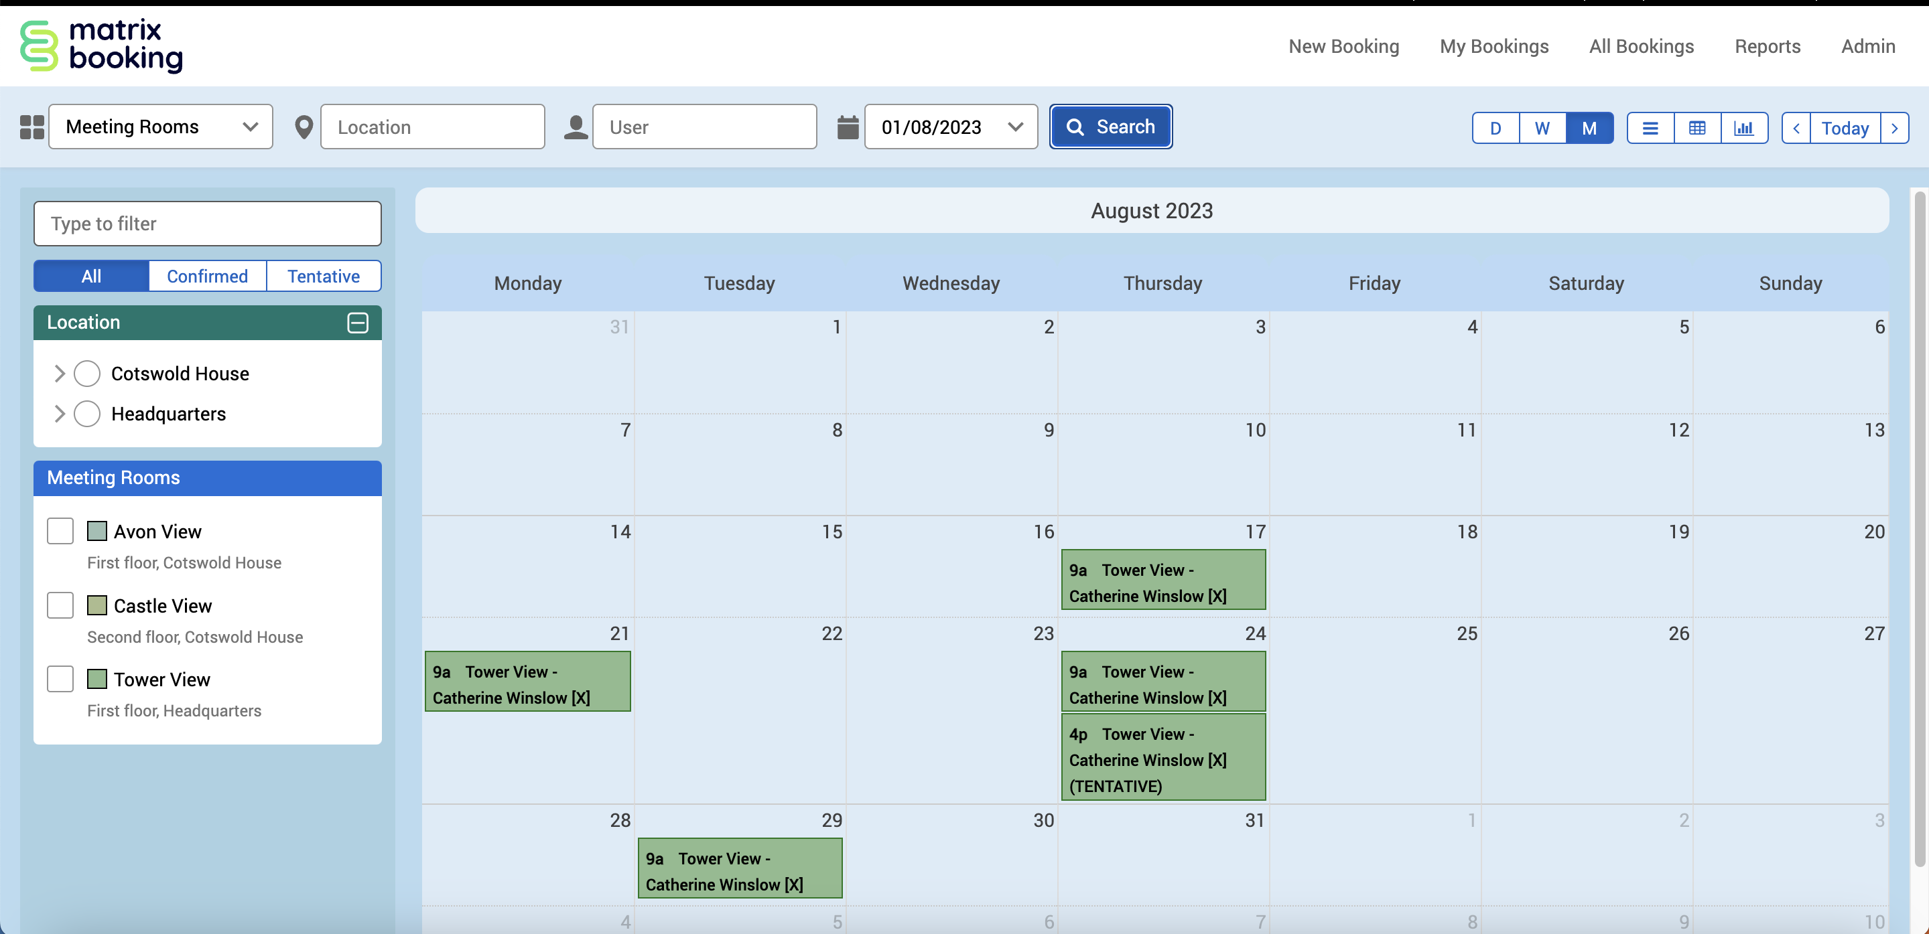Open the Meeting Rooms dropdown
Viewport: 1929px width, 934px height.
161,127
